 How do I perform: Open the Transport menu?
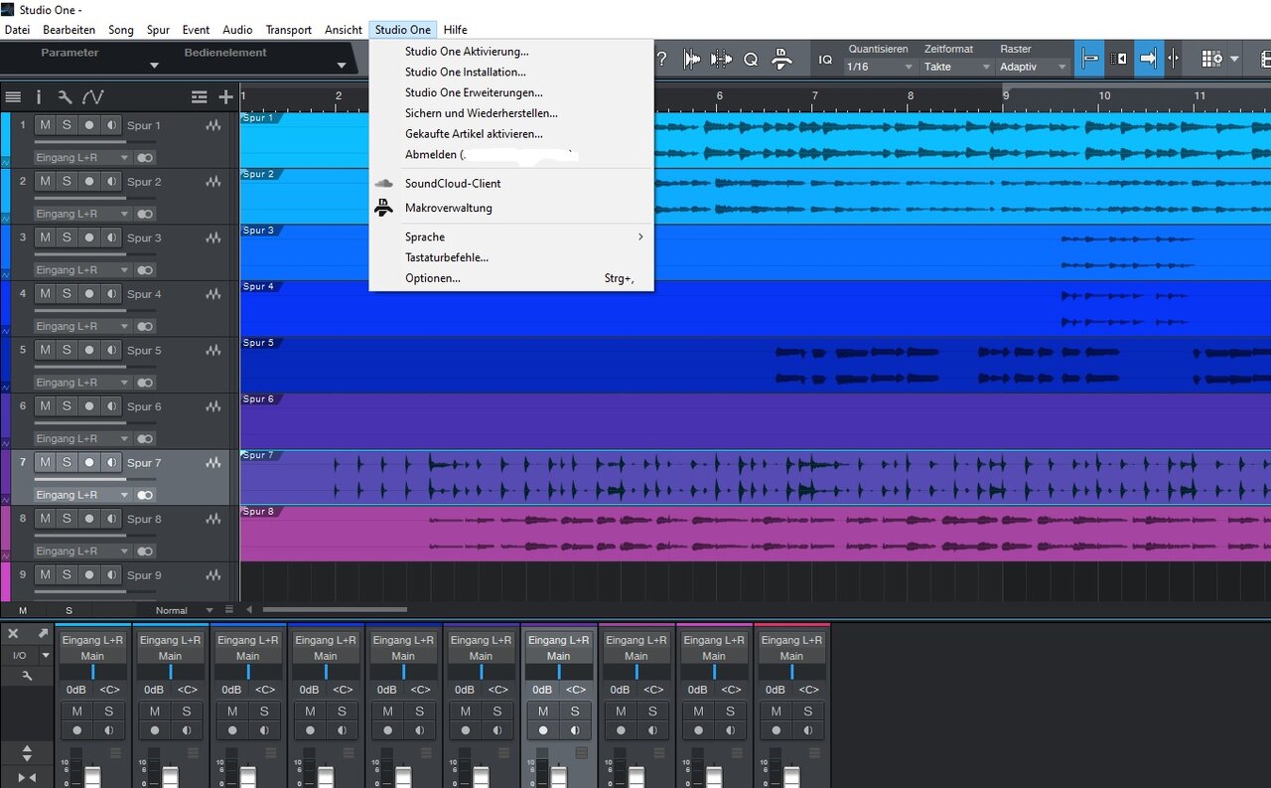(x=289, y=30)
